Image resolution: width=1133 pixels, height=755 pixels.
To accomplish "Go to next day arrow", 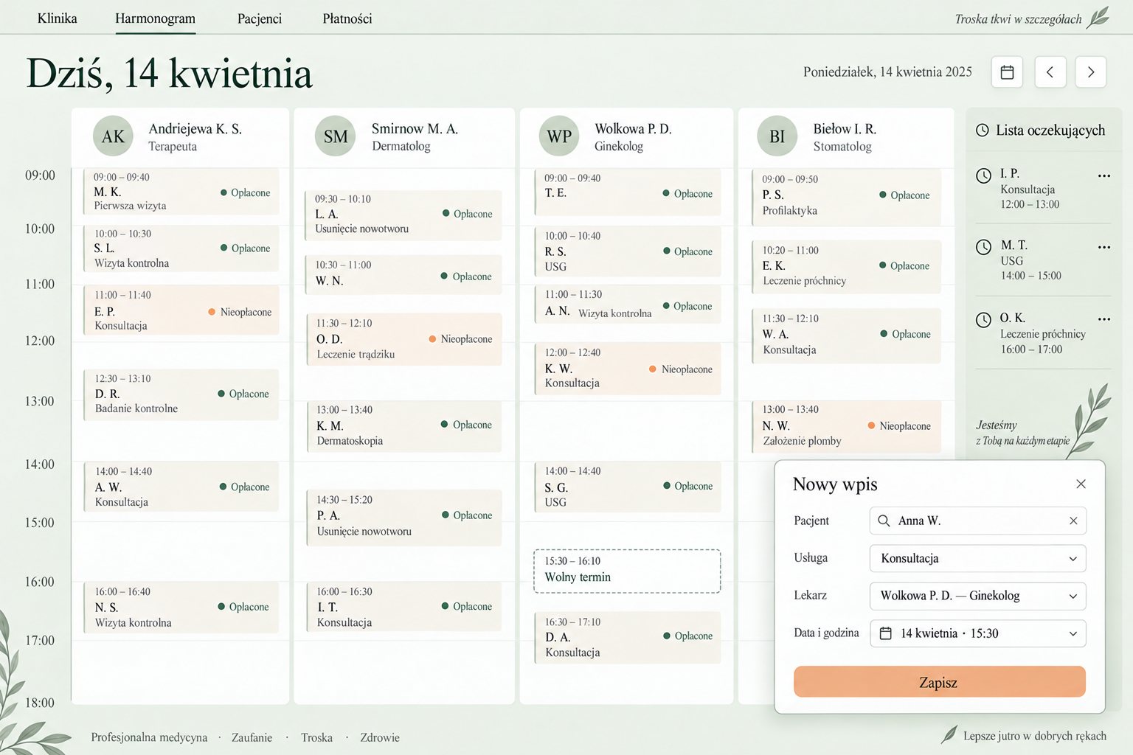I will (x=1090, y=72).
